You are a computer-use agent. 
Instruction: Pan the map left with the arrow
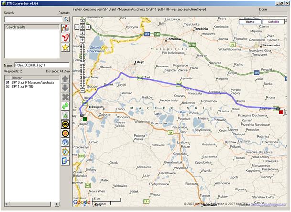[76, 27]
